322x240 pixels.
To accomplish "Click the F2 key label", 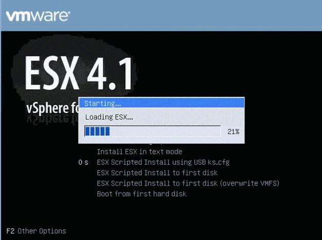I will [10, 231].
